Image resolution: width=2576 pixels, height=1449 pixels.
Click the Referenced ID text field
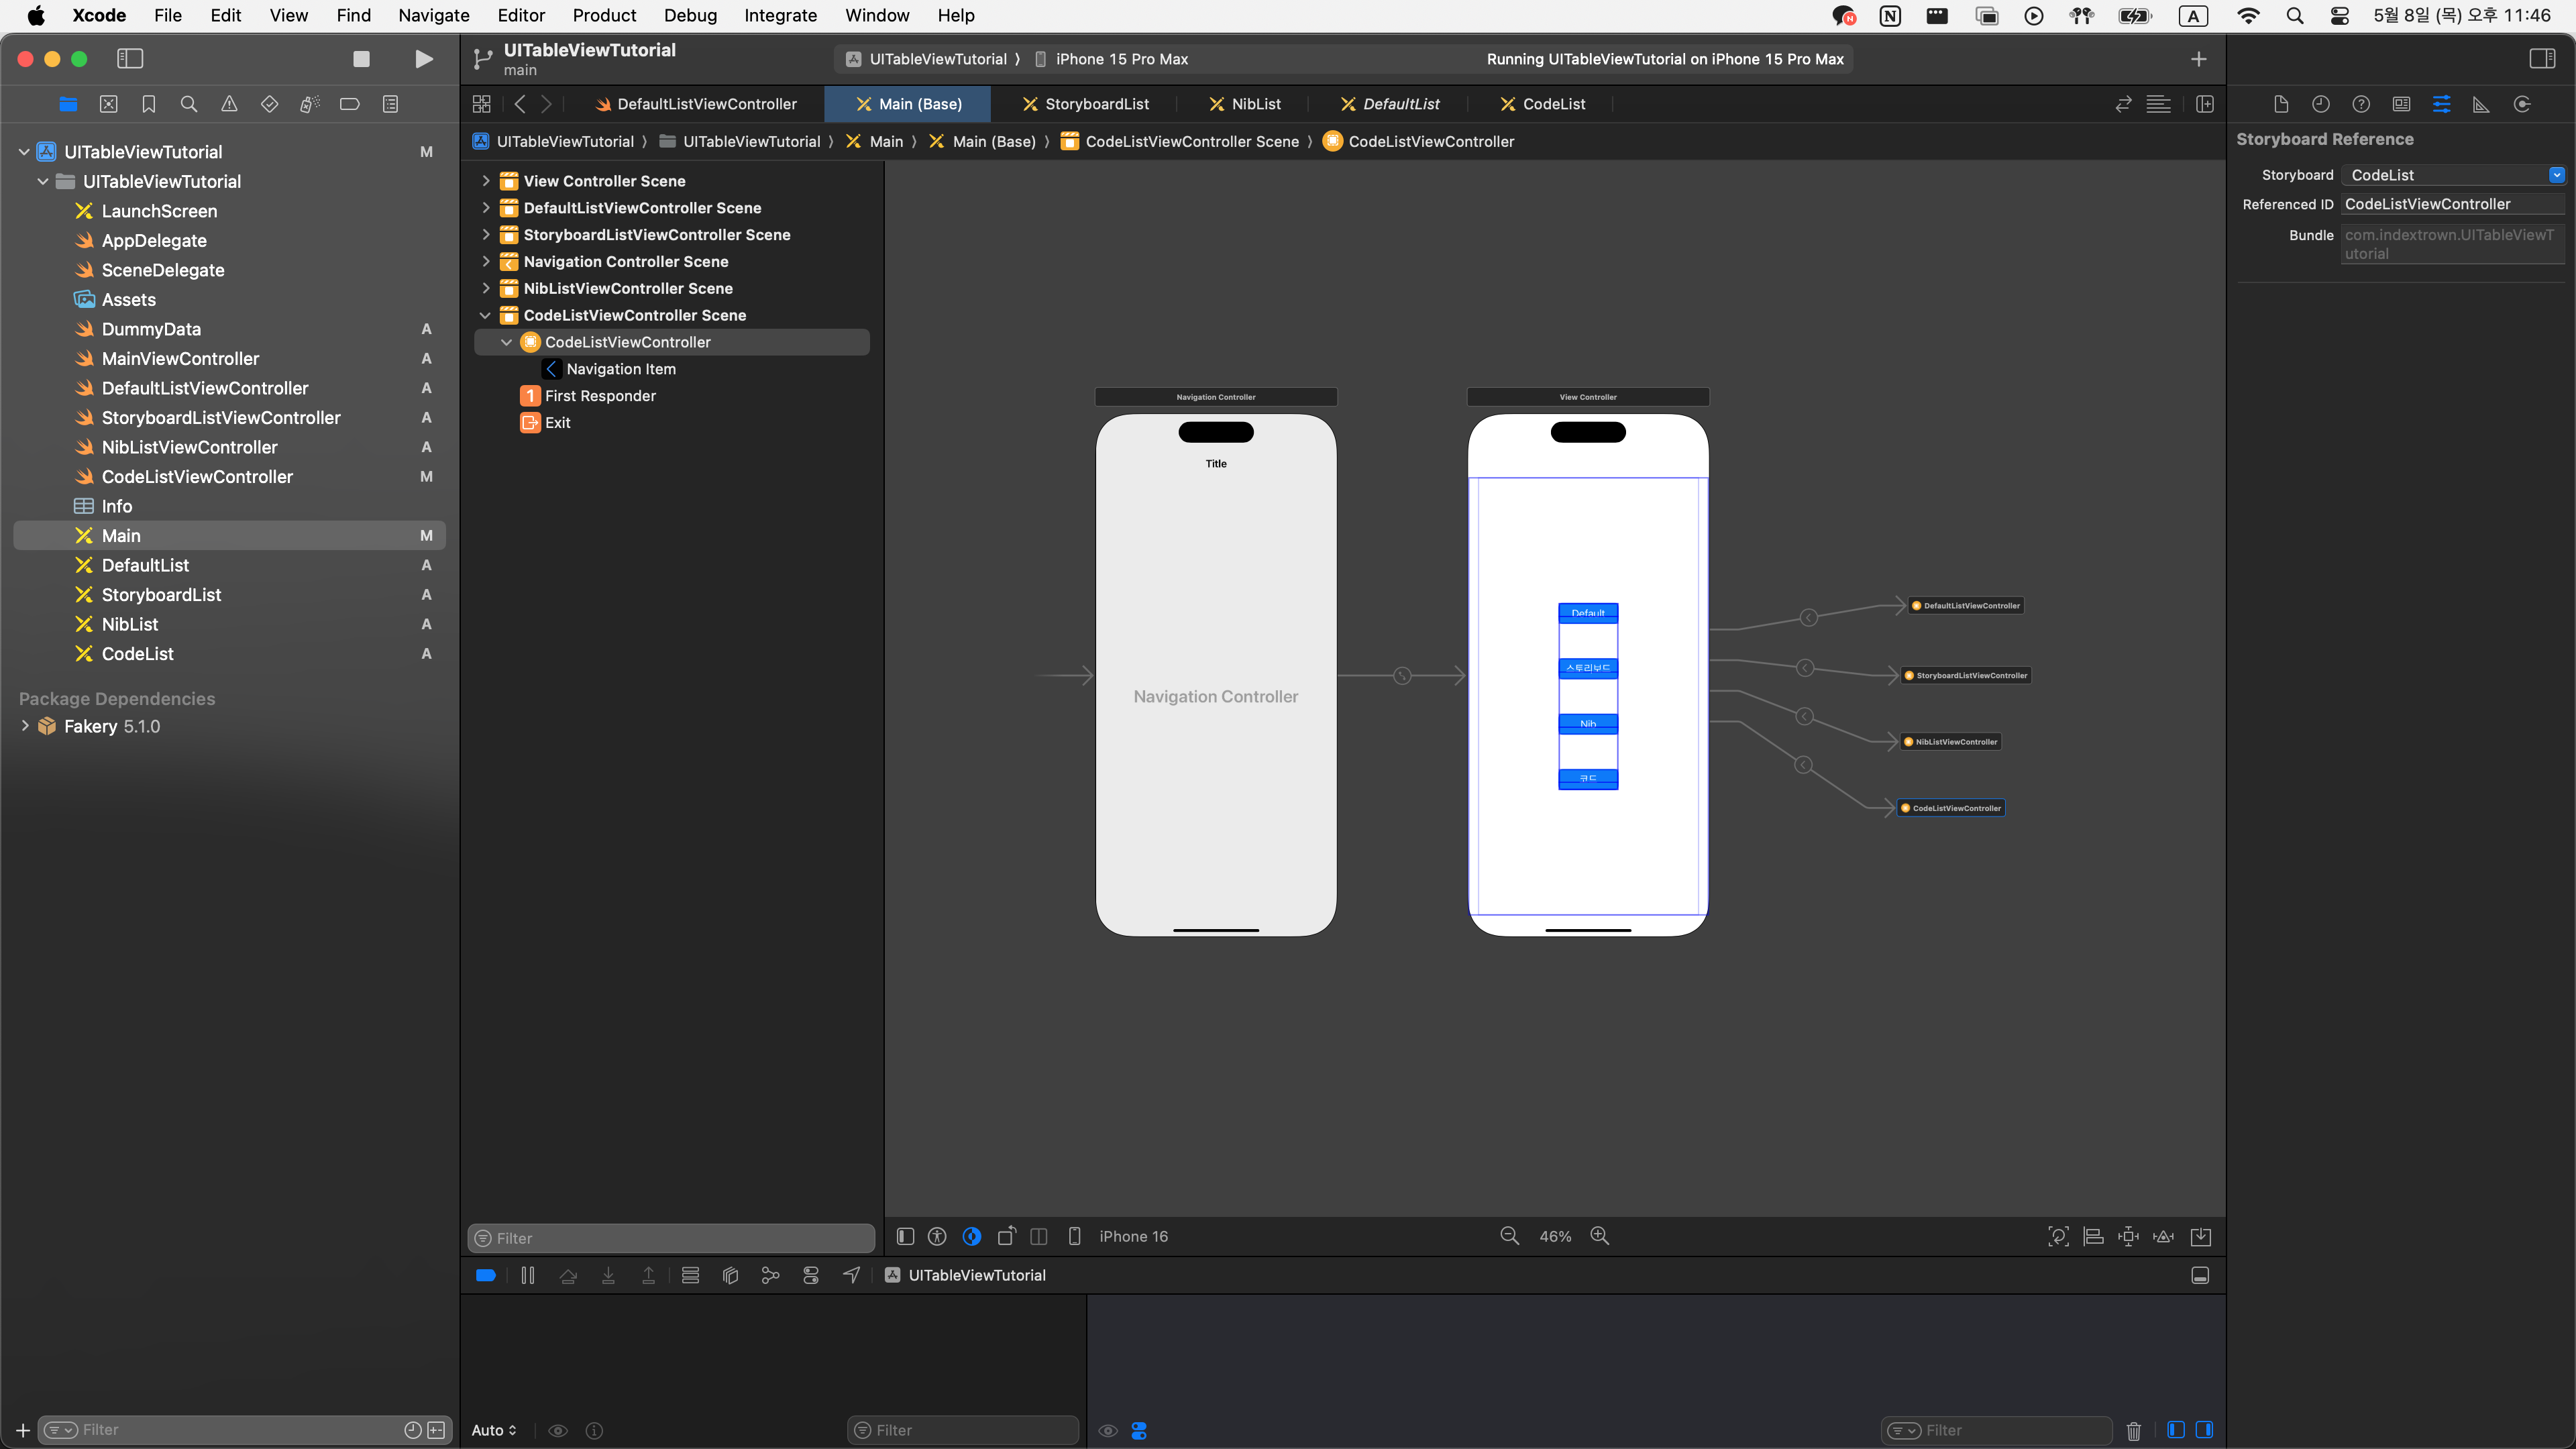coord(2453,204)
